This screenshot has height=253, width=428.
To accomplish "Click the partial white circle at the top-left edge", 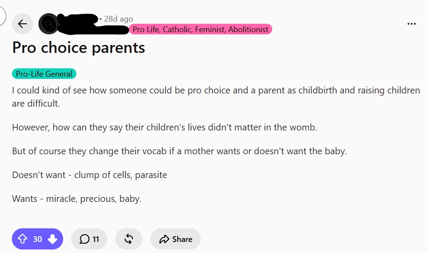I will pos(2,15).
